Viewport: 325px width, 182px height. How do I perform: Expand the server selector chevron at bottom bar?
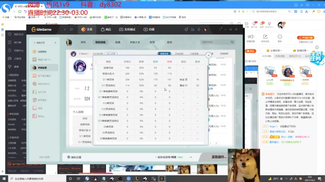(x=191, y=157)
